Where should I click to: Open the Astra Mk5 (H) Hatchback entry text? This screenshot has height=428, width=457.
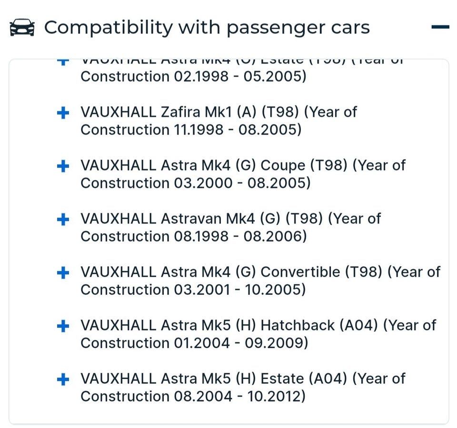(x=258, y=326)
